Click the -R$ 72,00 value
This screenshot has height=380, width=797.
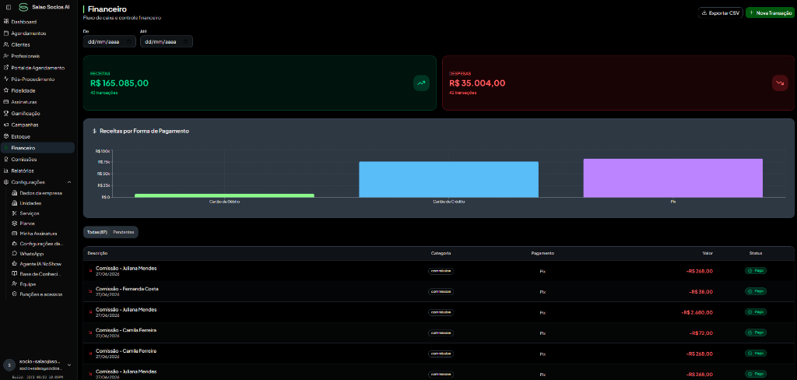point(701,332)
